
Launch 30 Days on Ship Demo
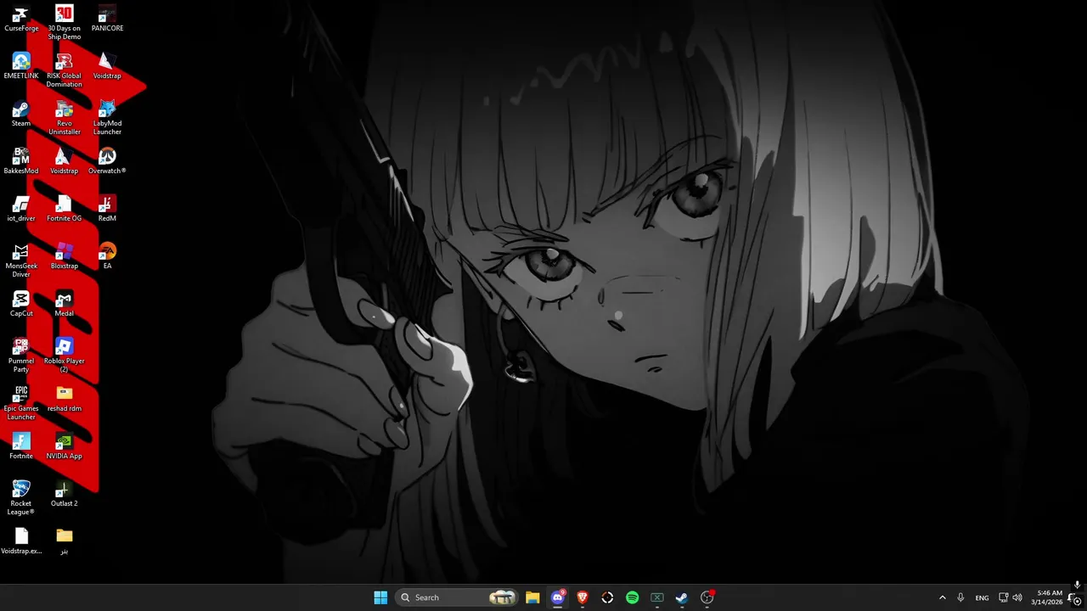coord(65,23)
